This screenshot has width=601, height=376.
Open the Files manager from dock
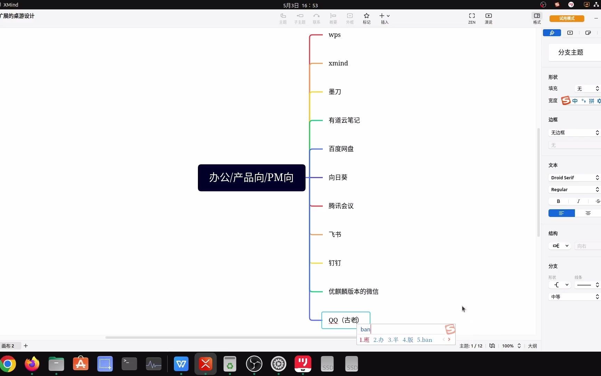pyautogui.click(x=56, y=364)
